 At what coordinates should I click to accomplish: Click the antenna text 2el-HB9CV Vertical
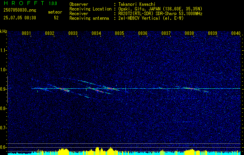[x=139, y=18]
